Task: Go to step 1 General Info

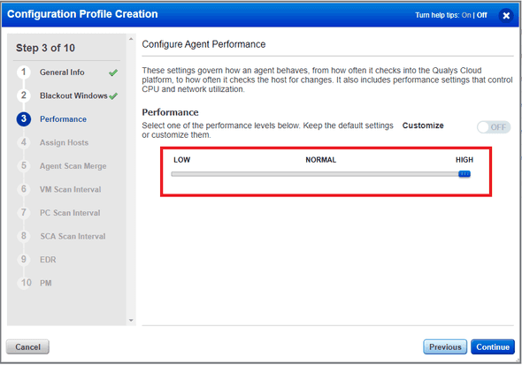Action: tap(62, 72)
